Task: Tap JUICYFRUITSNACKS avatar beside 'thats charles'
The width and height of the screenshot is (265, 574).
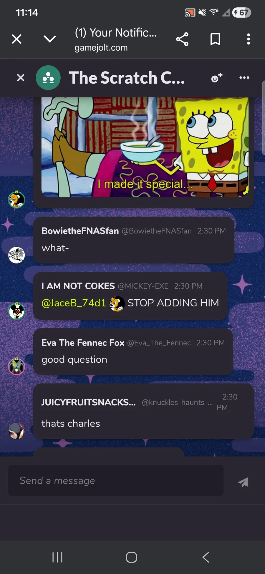Action: coord(16,431)
